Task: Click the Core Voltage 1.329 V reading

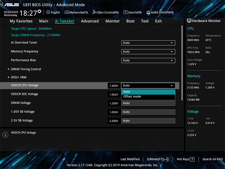Action: [x=192, y=64]
